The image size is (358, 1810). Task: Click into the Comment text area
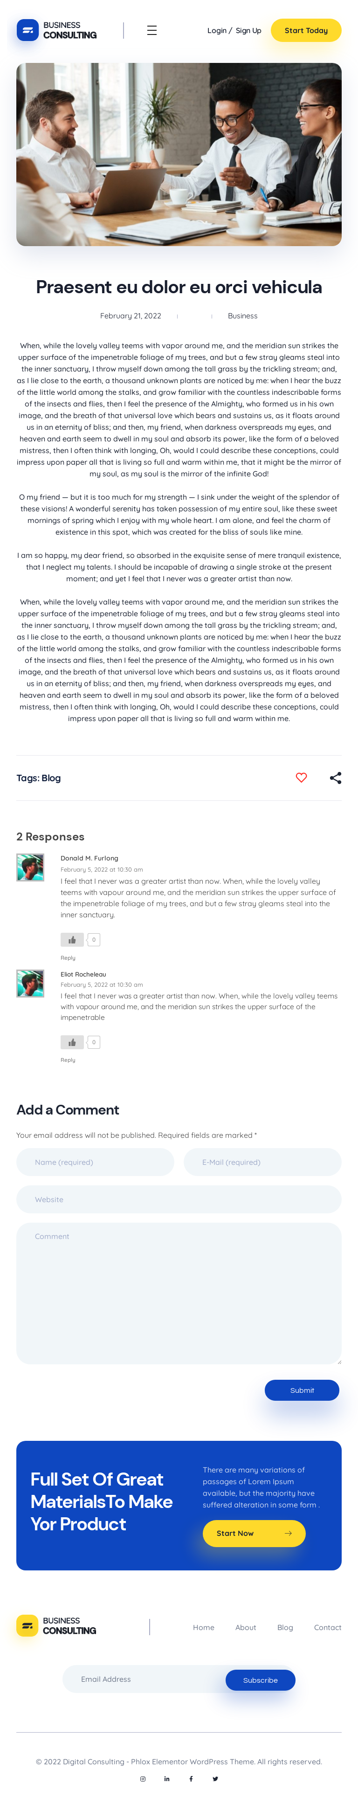pyautogui.click(x=179, y=1293)
